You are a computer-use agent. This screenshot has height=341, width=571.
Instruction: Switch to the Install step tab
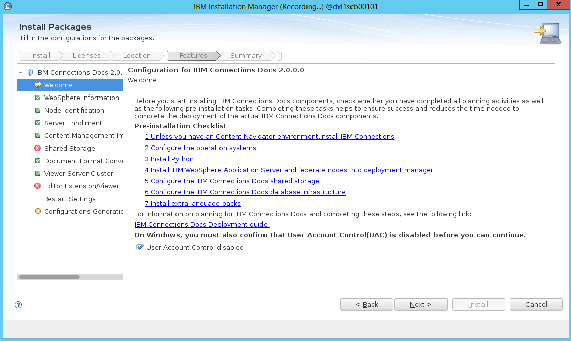pos(40,55)
